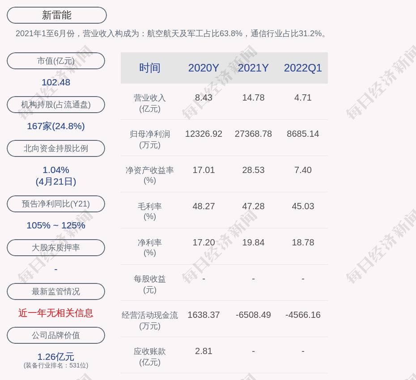Screen dimensions: 416x380
Task: Click the 机构持股(占流通盘) label pill
Action: click(56, 105)
